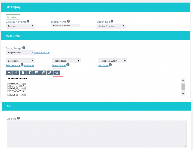
Task: Click the Edit Display section header
Action: coord(96,7)
